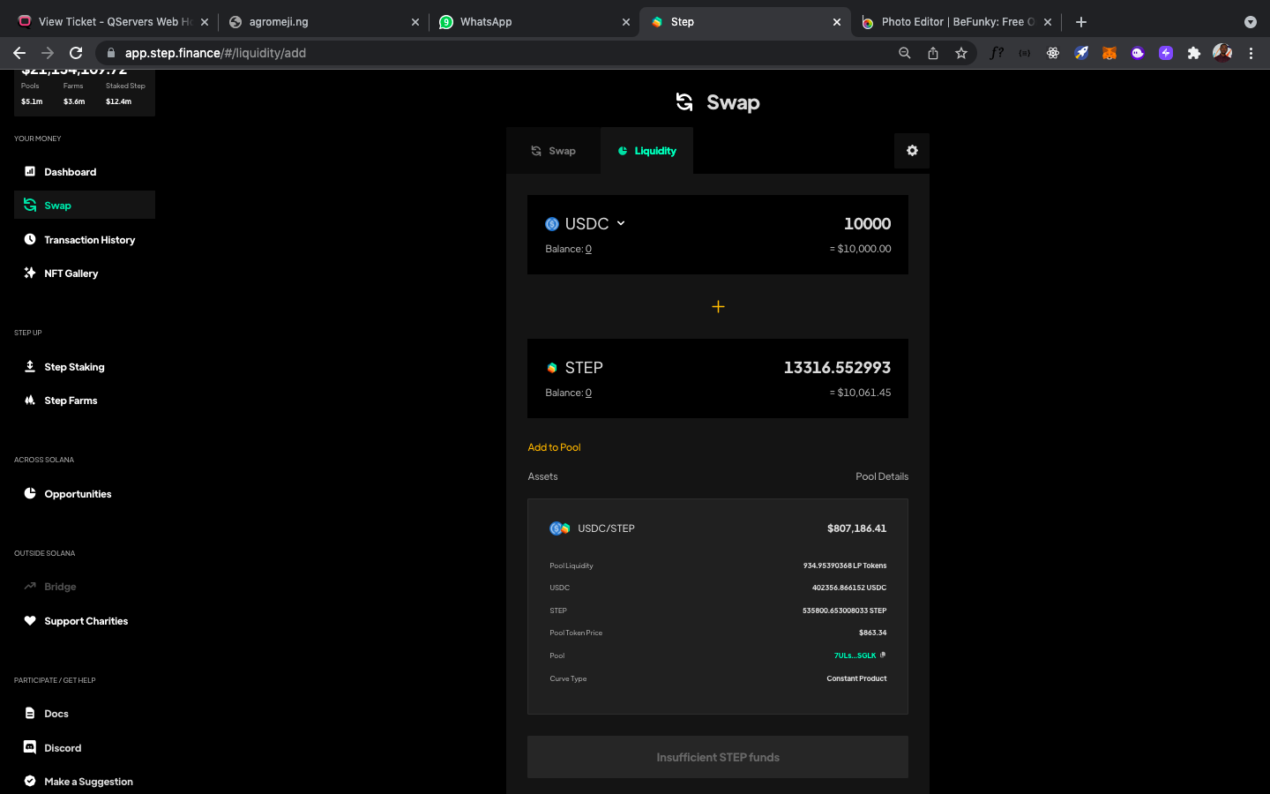Click the Constant Product curve type value

point(856,678)
